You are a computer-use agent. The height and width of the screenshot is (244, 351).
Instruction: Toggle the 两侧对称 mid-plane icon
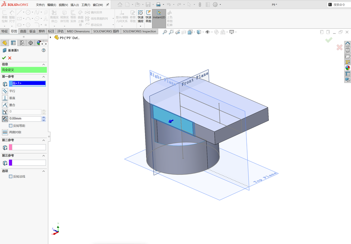(x=5, y=132)
